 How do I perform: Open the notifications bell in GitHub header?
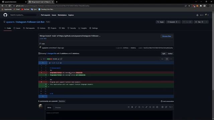(x=197, y=15)
